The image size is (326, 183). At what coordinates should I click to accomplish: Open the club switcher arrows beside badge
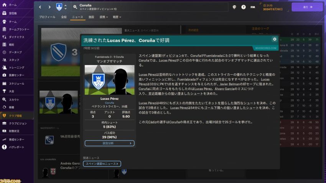point(66,7)
